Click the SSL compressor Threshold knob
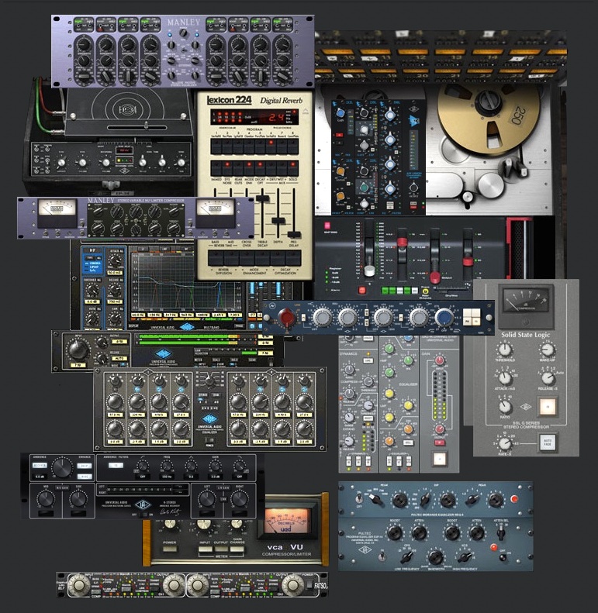598x613 pixels. (x=506, y=349)
